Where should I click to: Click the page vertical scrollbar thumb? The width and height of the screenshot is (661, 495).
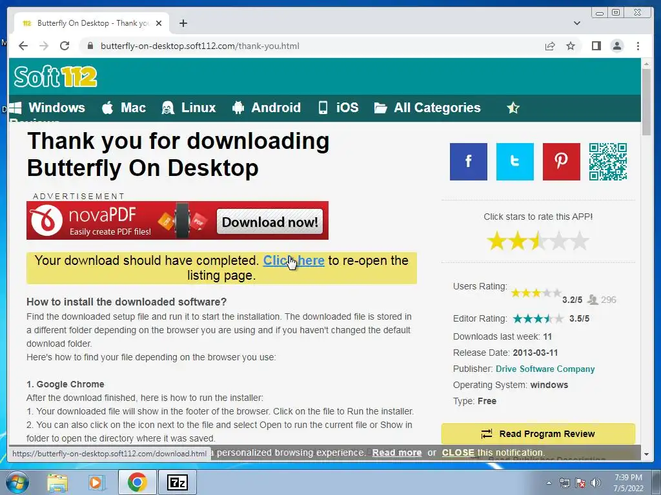click(x=646, y=102)
